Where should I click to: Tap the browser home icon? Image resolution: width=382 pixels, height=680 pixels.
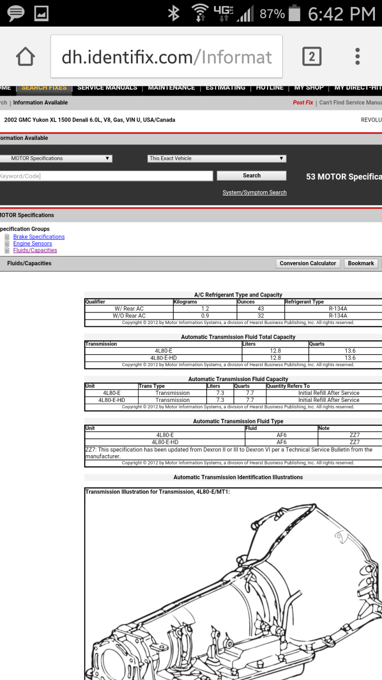click(25, 57)
